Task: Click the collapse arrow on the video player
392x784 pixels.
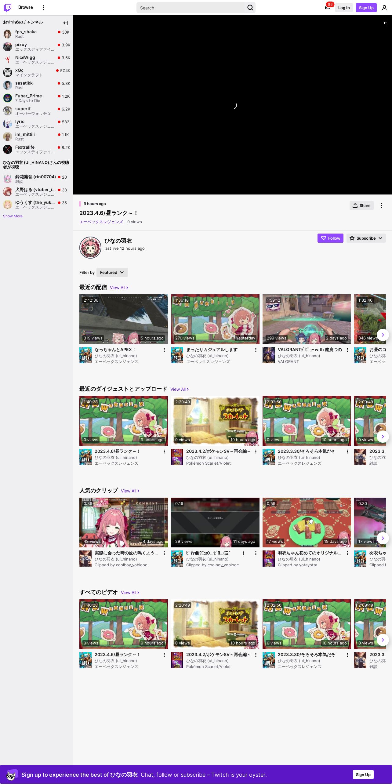Action: coord(386,23)
